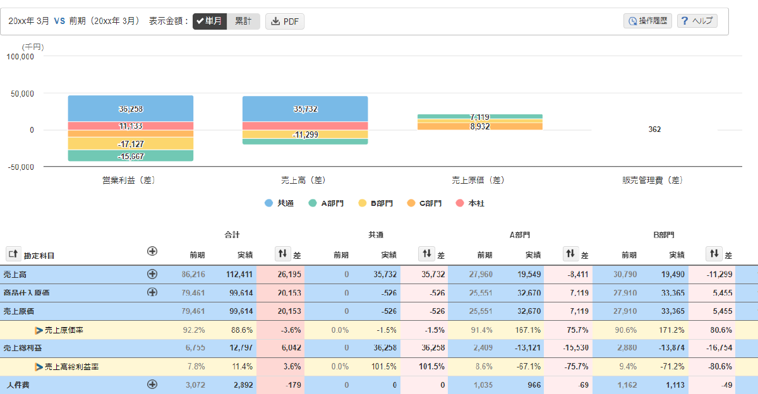Click the 26,195 difference cell
This screenshot has width=758, height=394.
289,275
